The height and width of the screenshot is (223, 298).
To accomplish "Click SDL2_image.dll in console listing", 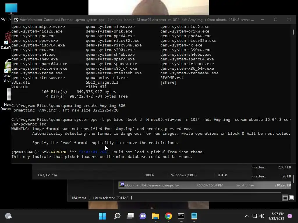I will [x=102, y=82].
